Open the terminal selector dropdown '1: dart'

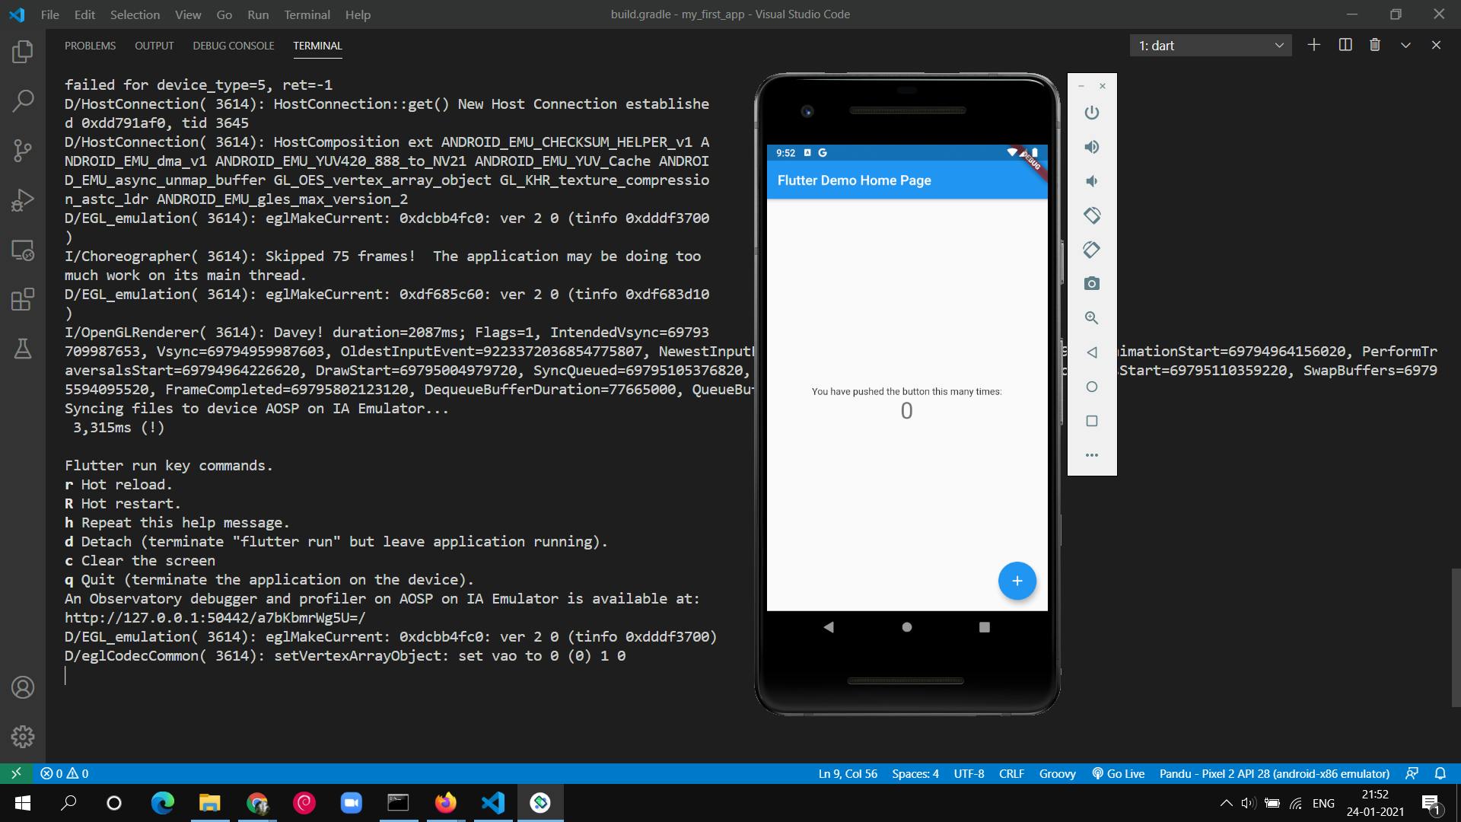[x=1211, y=46]
